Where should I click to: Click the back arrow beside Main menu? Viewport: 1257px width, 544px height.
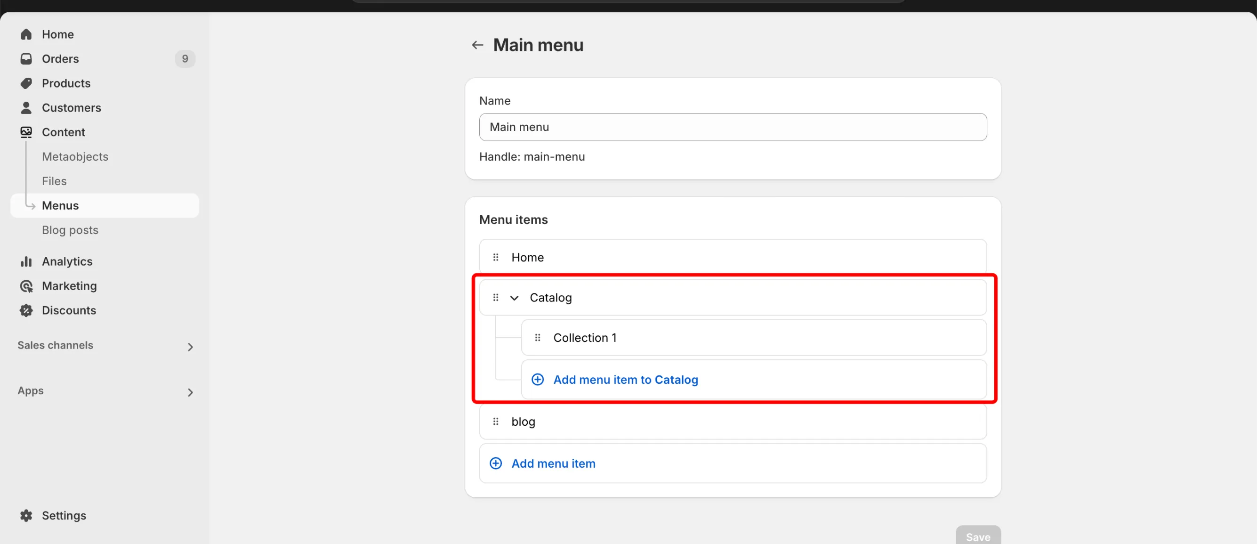point(477,45)
